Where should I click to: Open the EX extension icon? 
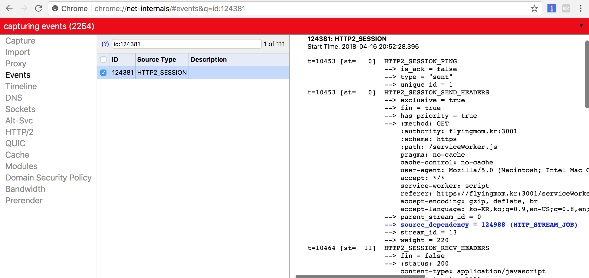click(x=566, y=9)
